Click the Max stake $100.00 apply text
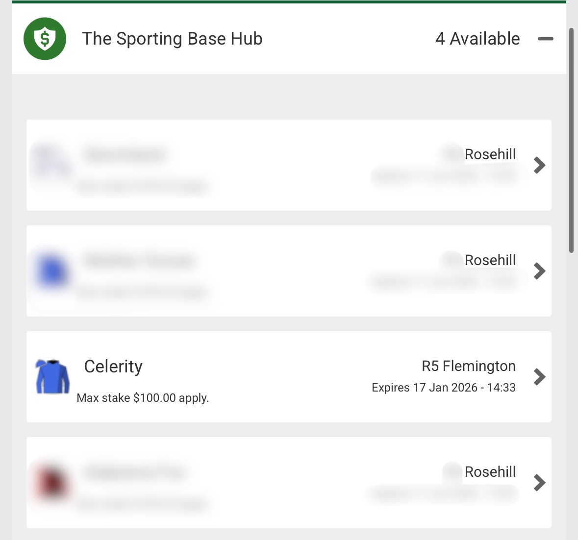This screenshot has height=540, width=578. [x=143, y=398]
